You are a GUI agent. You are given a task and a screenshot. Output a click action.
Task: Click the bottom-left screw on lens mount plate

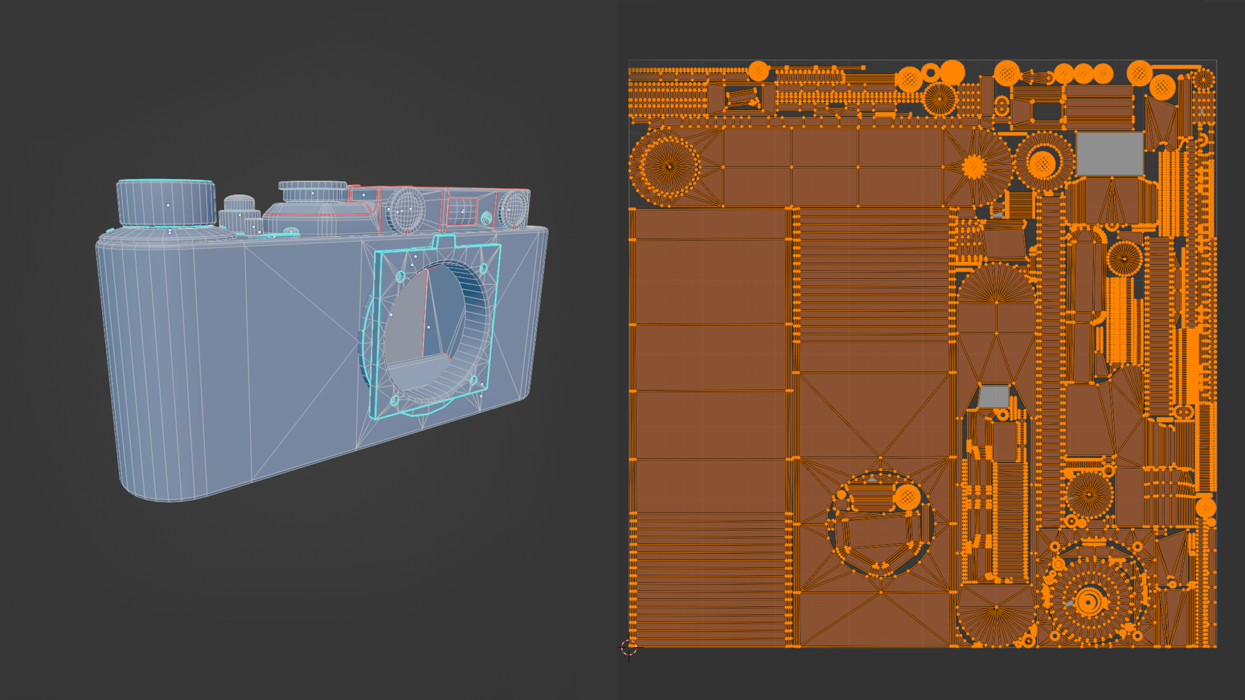click(x=394, y=401)
